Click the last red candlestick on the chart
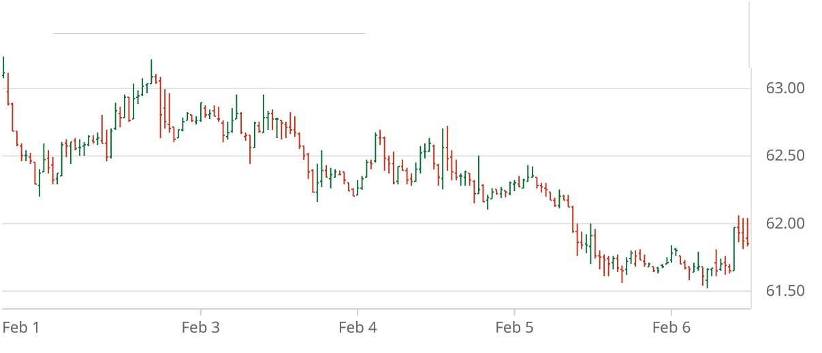 (x=747, y=233)
